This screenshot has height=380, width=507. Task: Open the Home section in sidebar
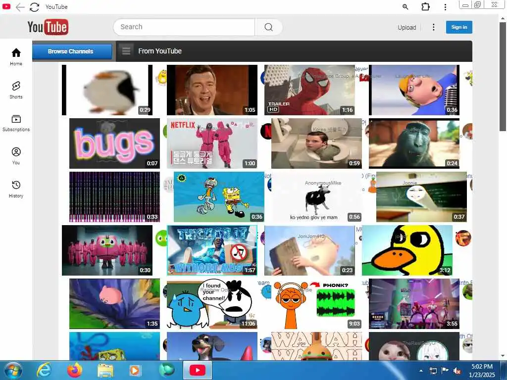point(16,57)
